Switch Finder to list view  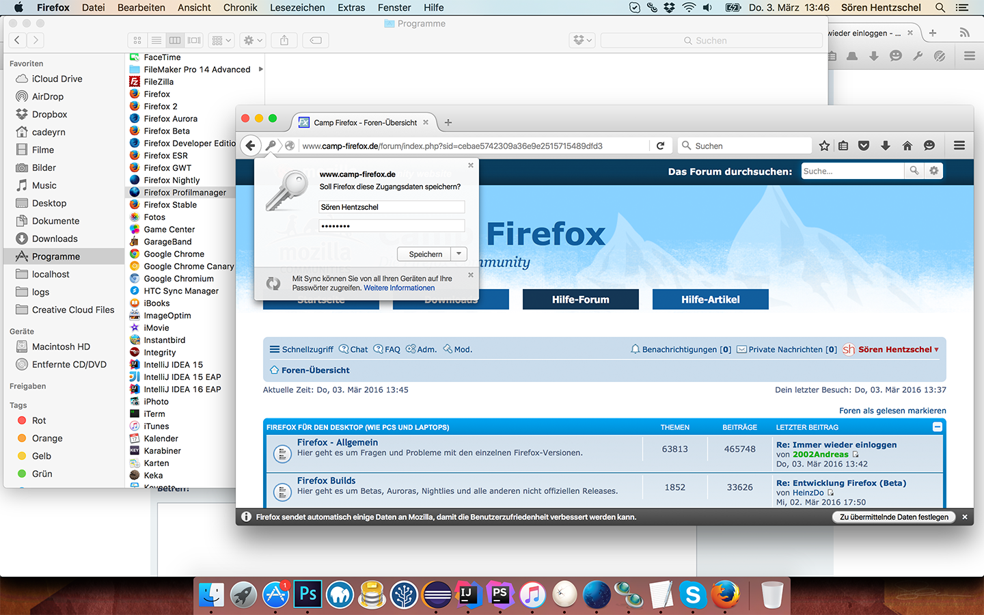156,40
